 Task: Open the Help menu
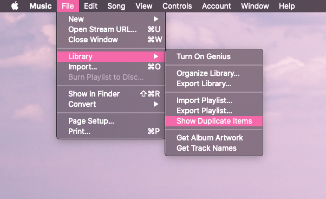(286, 6)
